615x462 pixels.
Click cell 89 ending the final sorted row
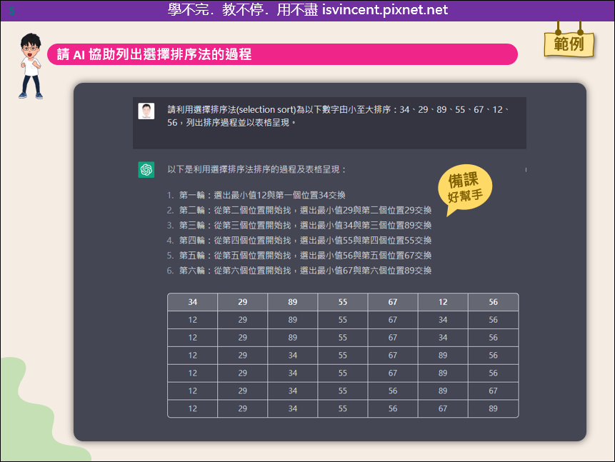493,408
